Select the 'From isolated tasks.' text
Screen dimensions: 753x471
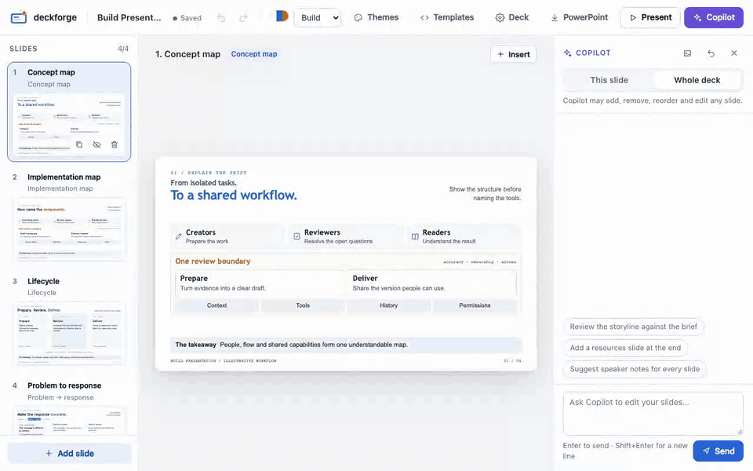click(x=203, y=183)
